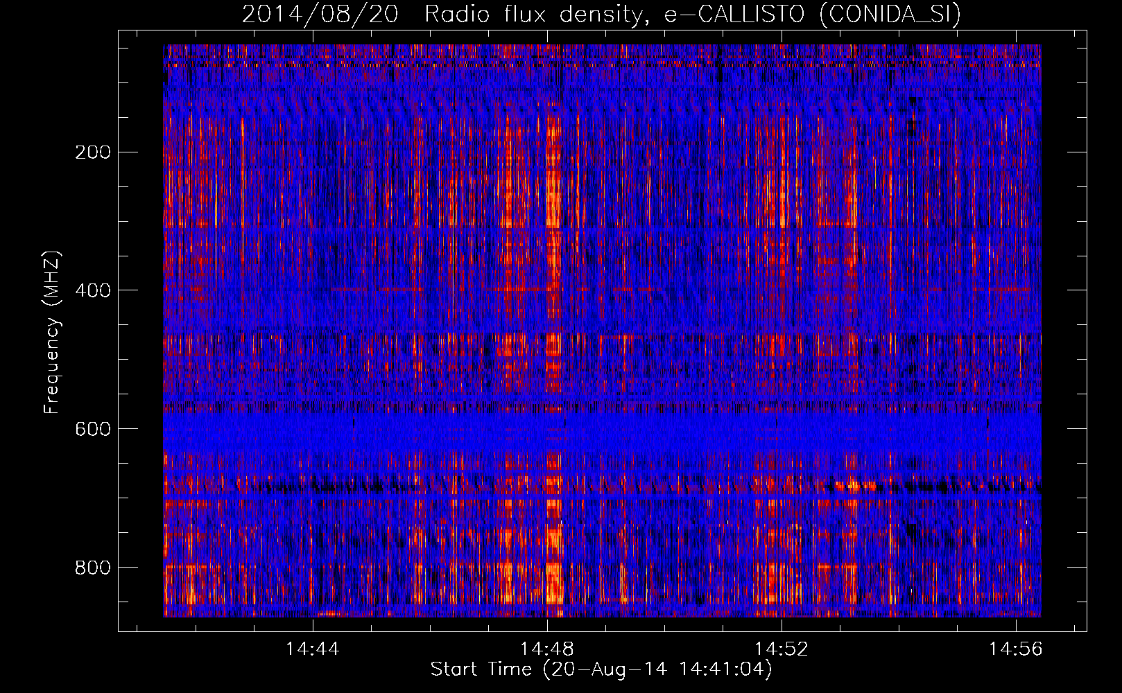Viewport: 1122px width, 693px height.
Task: Click the 14:44 time axis label
Action: pyautogui.click(x=313, y=649)
